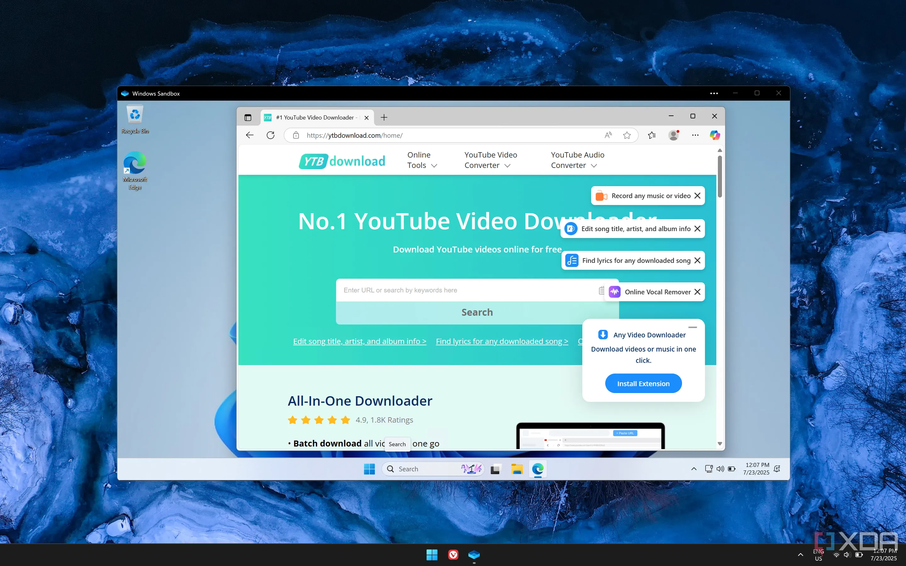Image resolution: width=906 pixels, height=566 pixels.
Task: Open File Explorer in Sandbox taskbar
Action: pyautogui.click(x=517, y=469)
